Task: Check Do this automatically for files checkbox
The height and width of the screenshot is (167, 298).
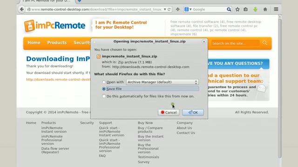Action: pos(104,96)
